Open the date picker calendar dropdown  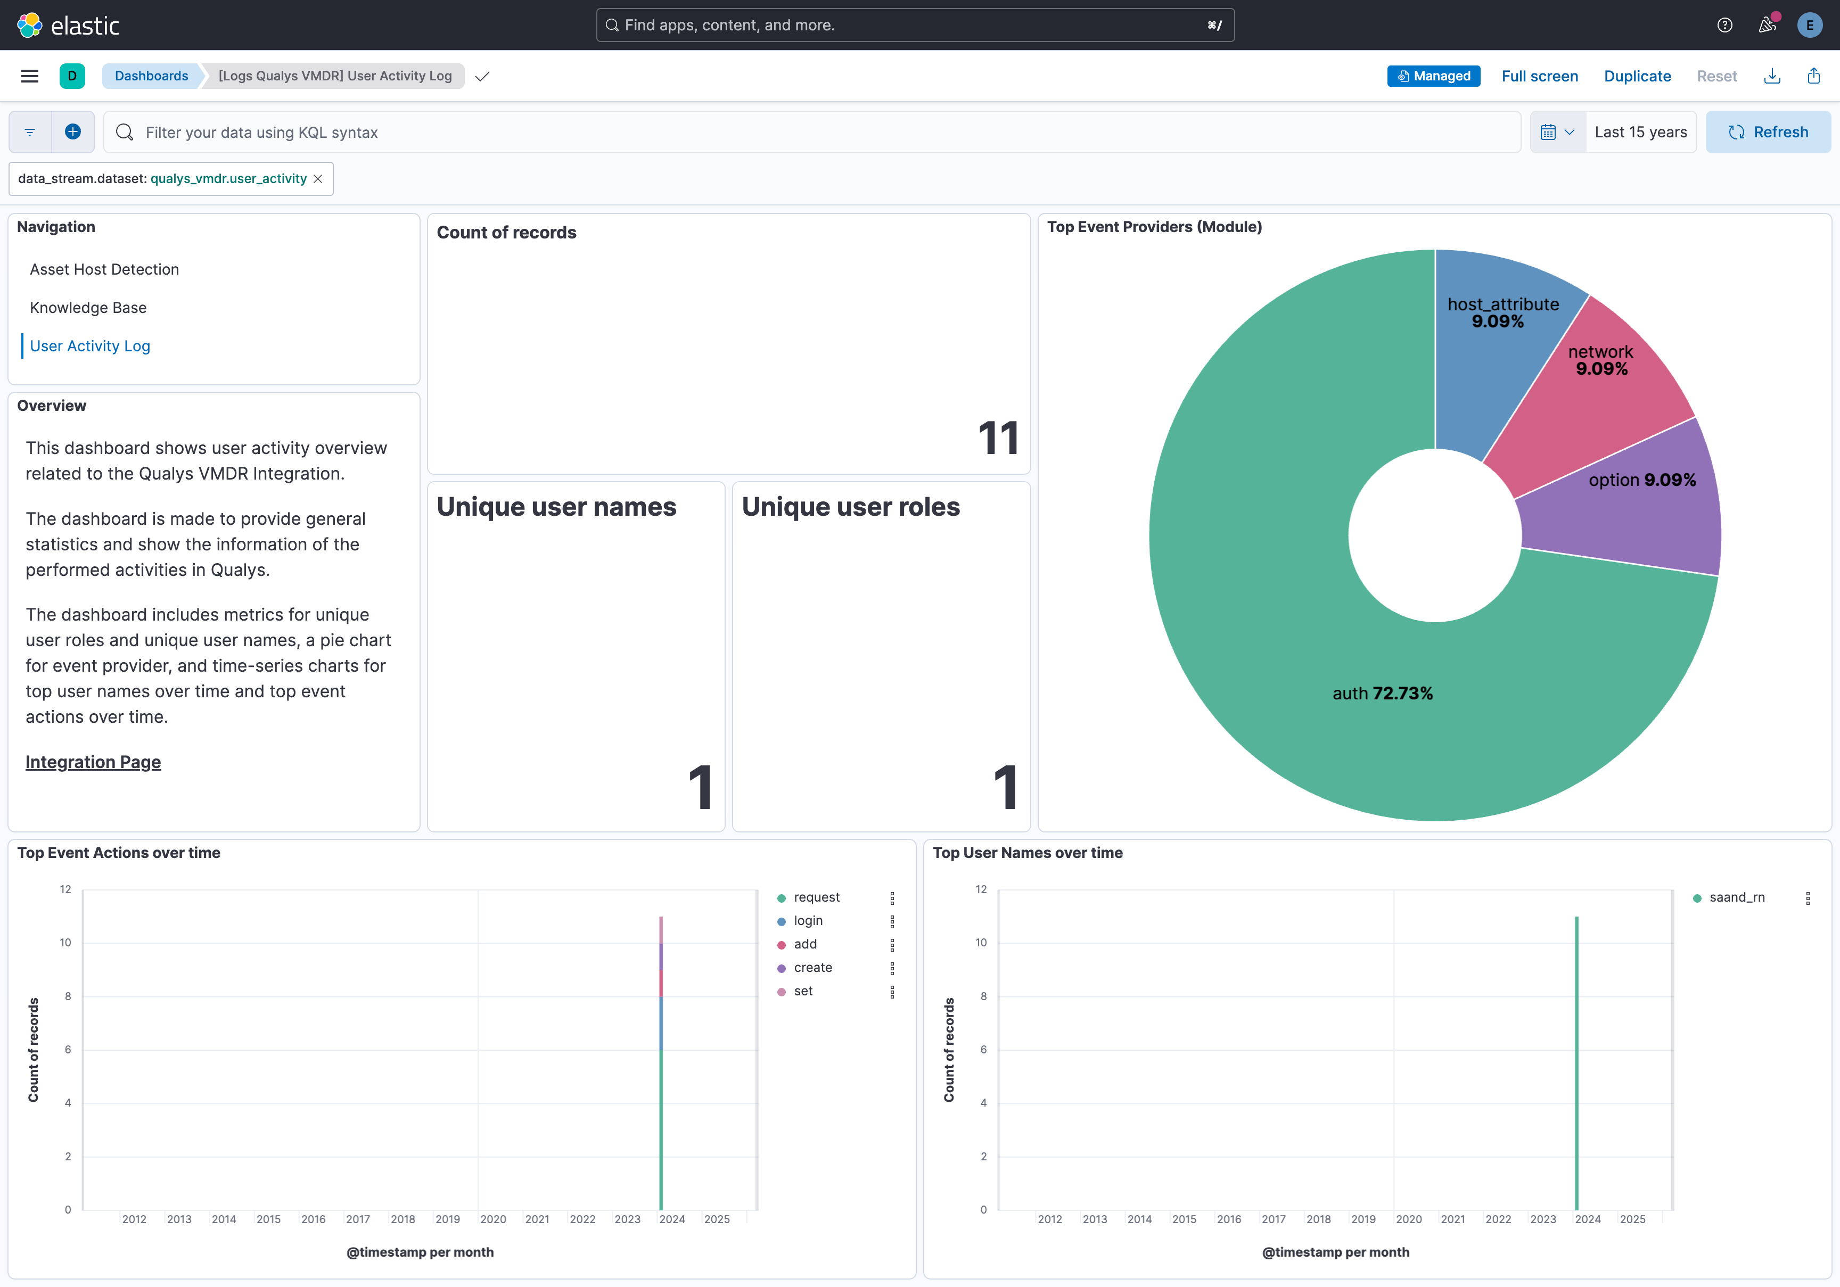(1556, 131)
